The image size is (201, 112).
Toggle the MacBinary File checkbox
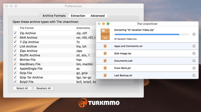coord(15,64)
